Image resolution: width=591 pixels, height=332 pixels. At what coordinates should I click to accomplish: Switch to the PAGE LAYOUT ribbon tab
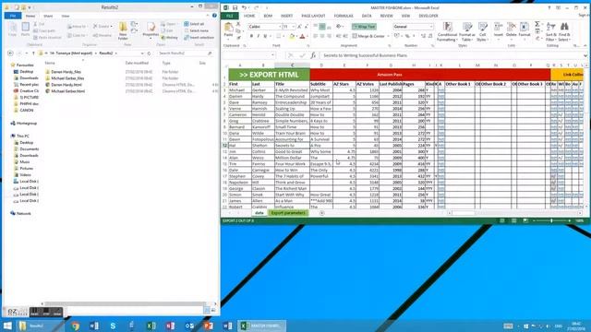coord(313,16)
